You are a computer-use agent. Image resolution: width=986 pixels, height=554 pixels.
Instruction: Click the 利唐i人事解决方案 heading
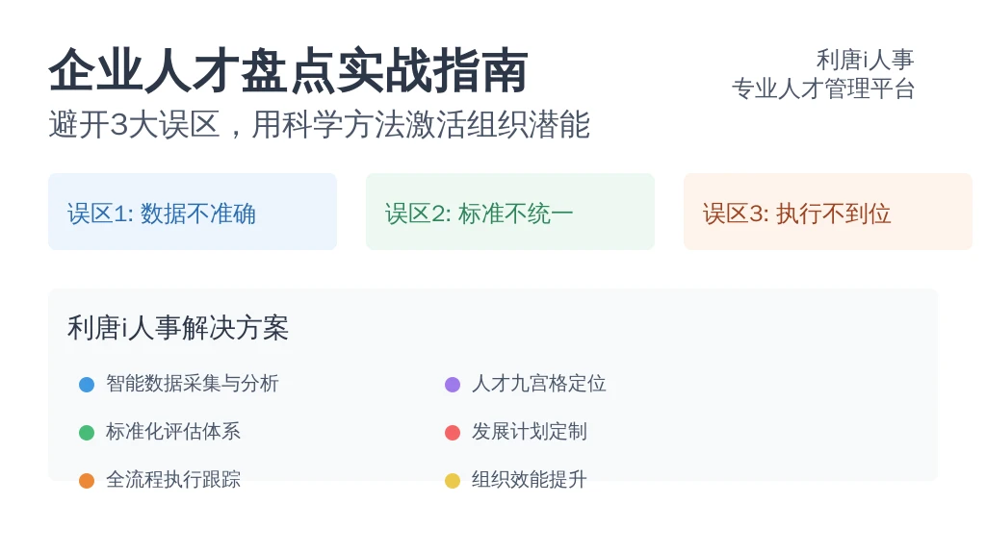(x=178, y=328)
